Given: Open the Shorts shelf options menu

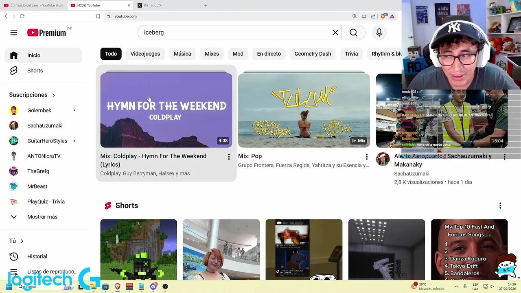Looking at the screenshot, I should coord(500,206).
